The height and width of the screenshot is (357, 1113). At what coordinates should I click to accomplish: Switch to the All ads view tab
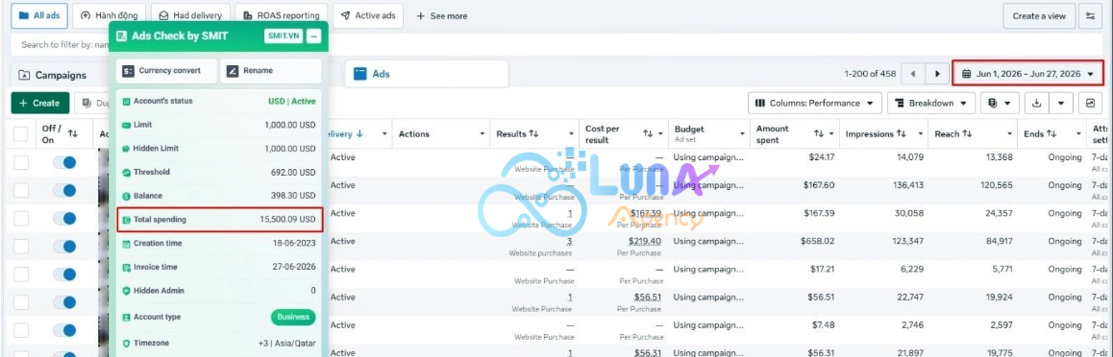pos(39,15)
